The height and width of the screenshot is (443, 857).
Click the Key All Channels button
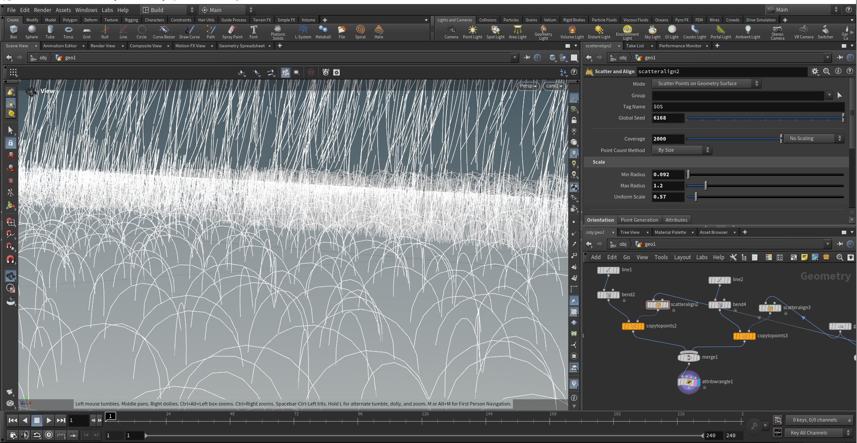818,433
